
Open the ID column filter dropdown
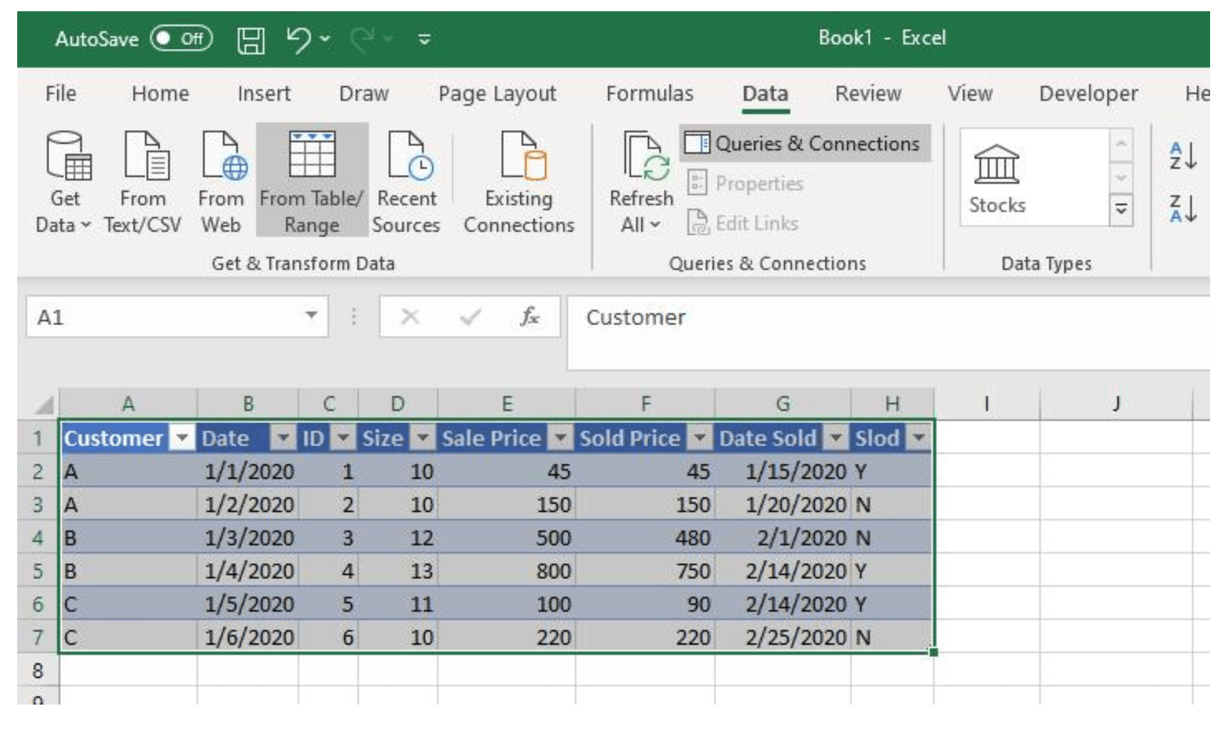[x=343, y=438]
